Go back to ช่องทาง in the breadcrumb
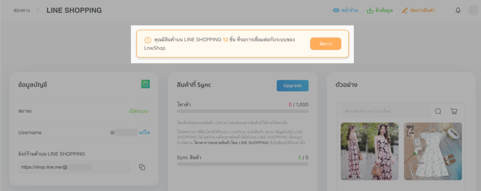 point(22,10)
